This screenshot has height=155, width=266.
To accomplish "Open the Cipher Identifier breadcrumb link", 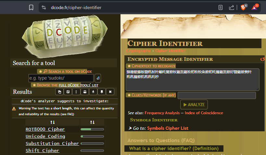I will [x=170, y=51].
